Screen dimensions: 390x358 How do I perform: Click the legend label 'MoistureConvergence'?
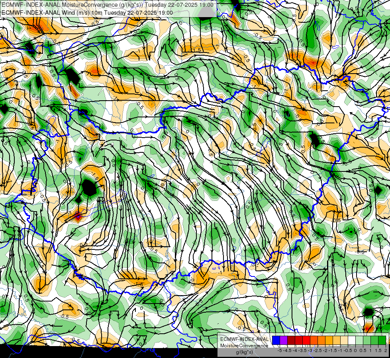coord(244,346)
